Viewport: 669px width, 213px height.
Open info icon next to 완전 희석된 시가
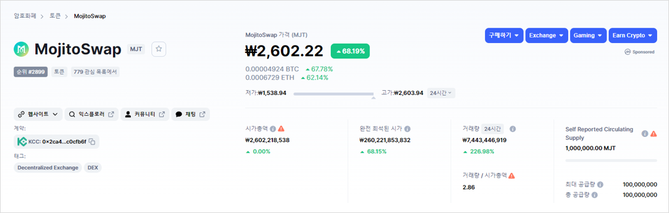[407, 129]
